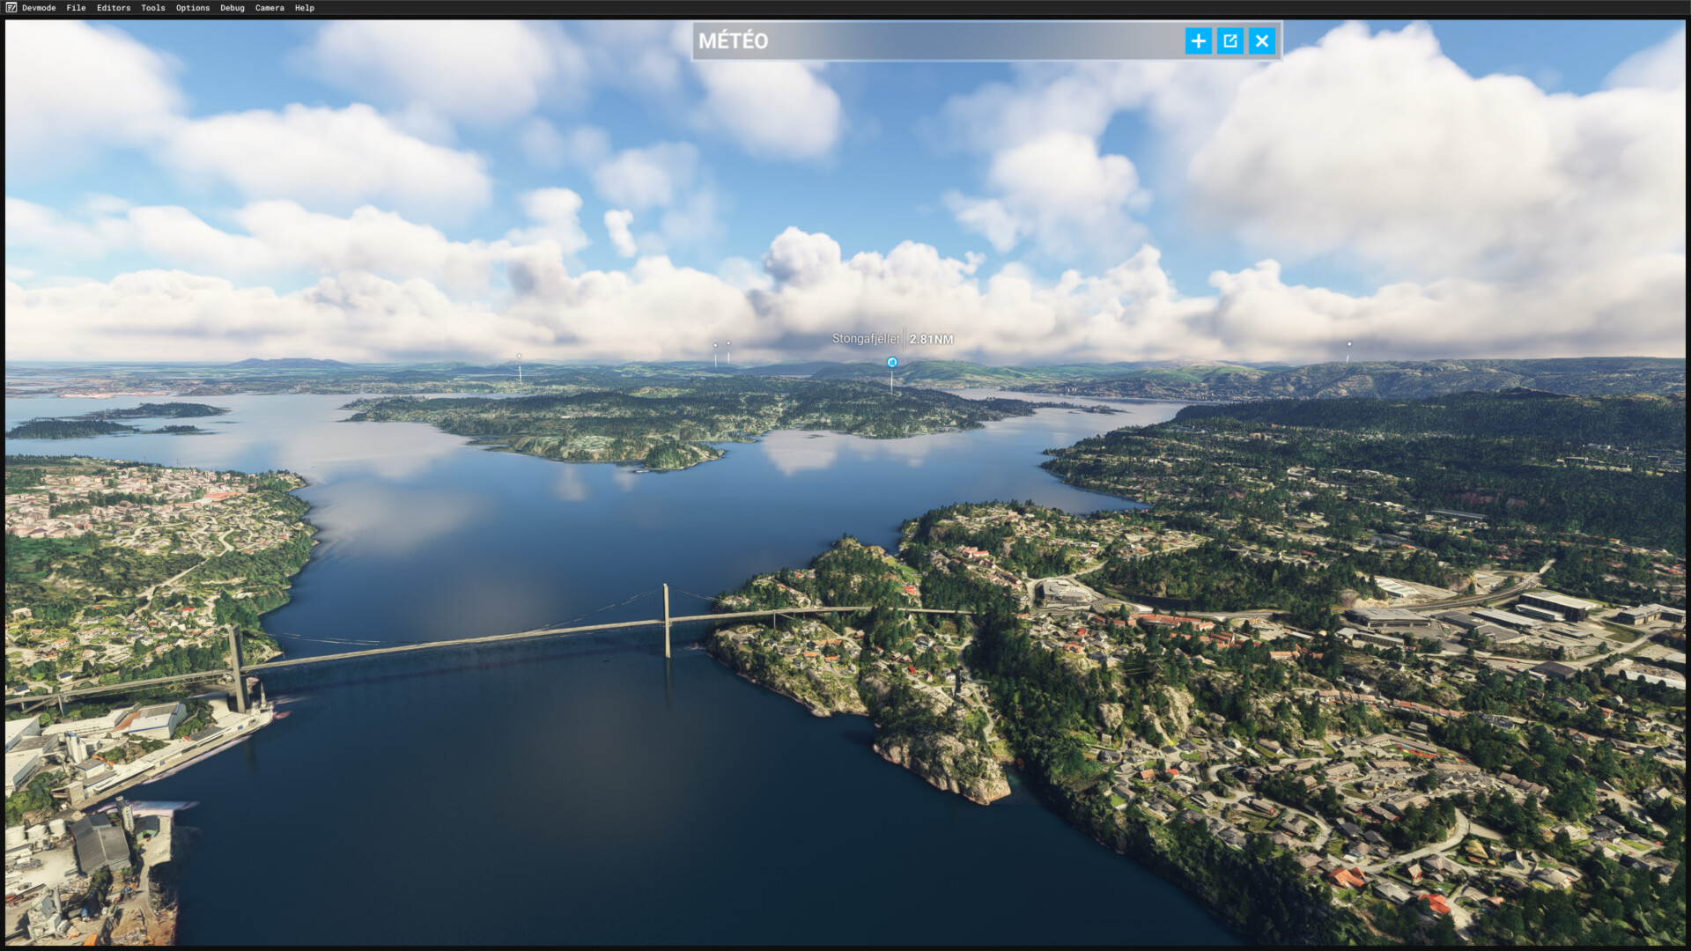Open the Tools menu
The width and height of the screenshot is (1691, 951).
point(153,8)
